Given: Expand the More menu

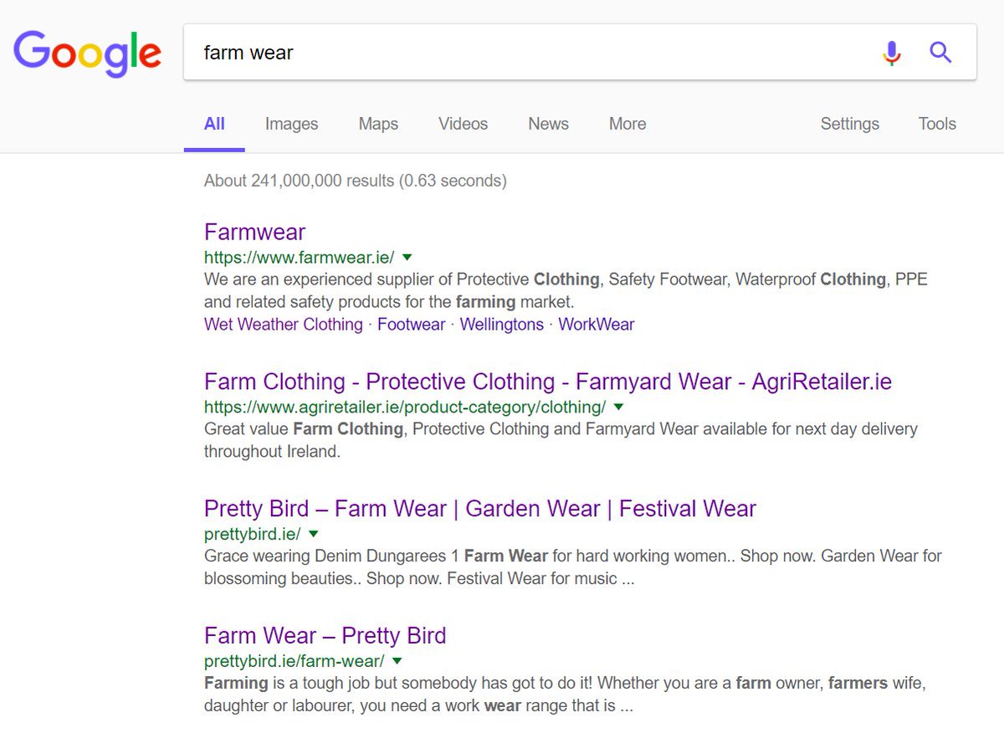Looking at the screenshot, I should tap(627, 124).
